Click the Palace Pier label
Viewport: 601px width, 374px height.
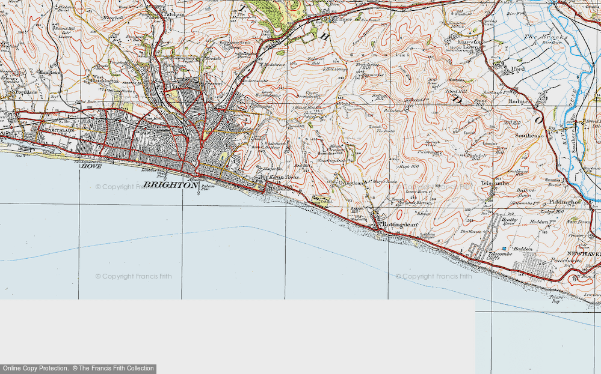pos(209,188)
